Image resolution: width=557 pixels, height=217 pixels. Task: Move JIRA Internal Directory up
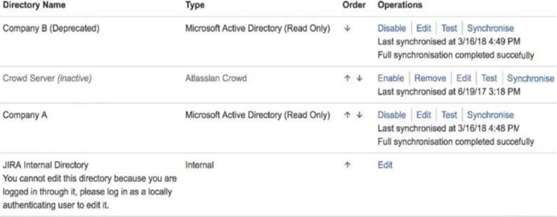pos(347,165)
